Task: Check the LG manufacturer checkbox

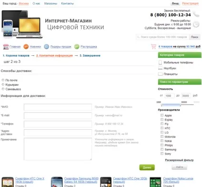Action: pyautogui.click(x=162, y=132)
